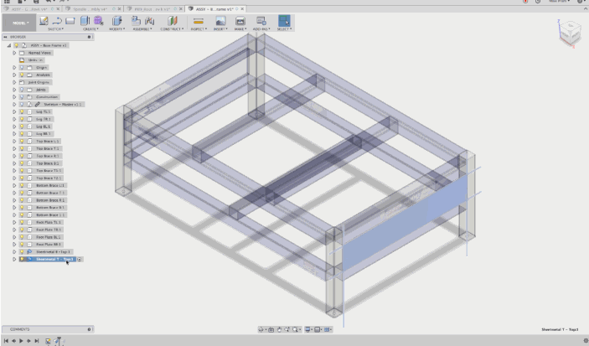The height and width of the screenshot is (346, 589).
Task: Open the CONSTRUCT menu
Action: [172, 29]
